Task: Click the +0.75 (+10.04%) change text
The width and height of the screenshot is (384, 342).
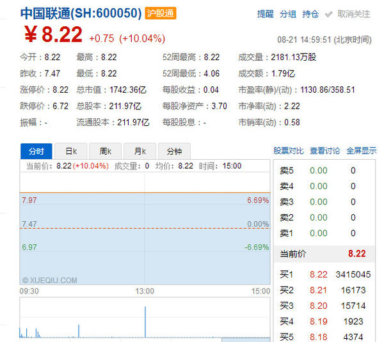Action: (x=127, y=38)
